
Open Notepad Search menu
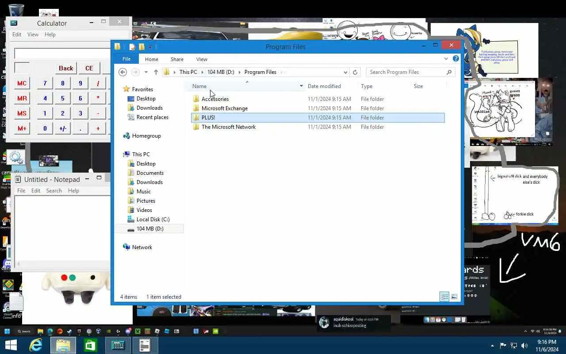54,191
